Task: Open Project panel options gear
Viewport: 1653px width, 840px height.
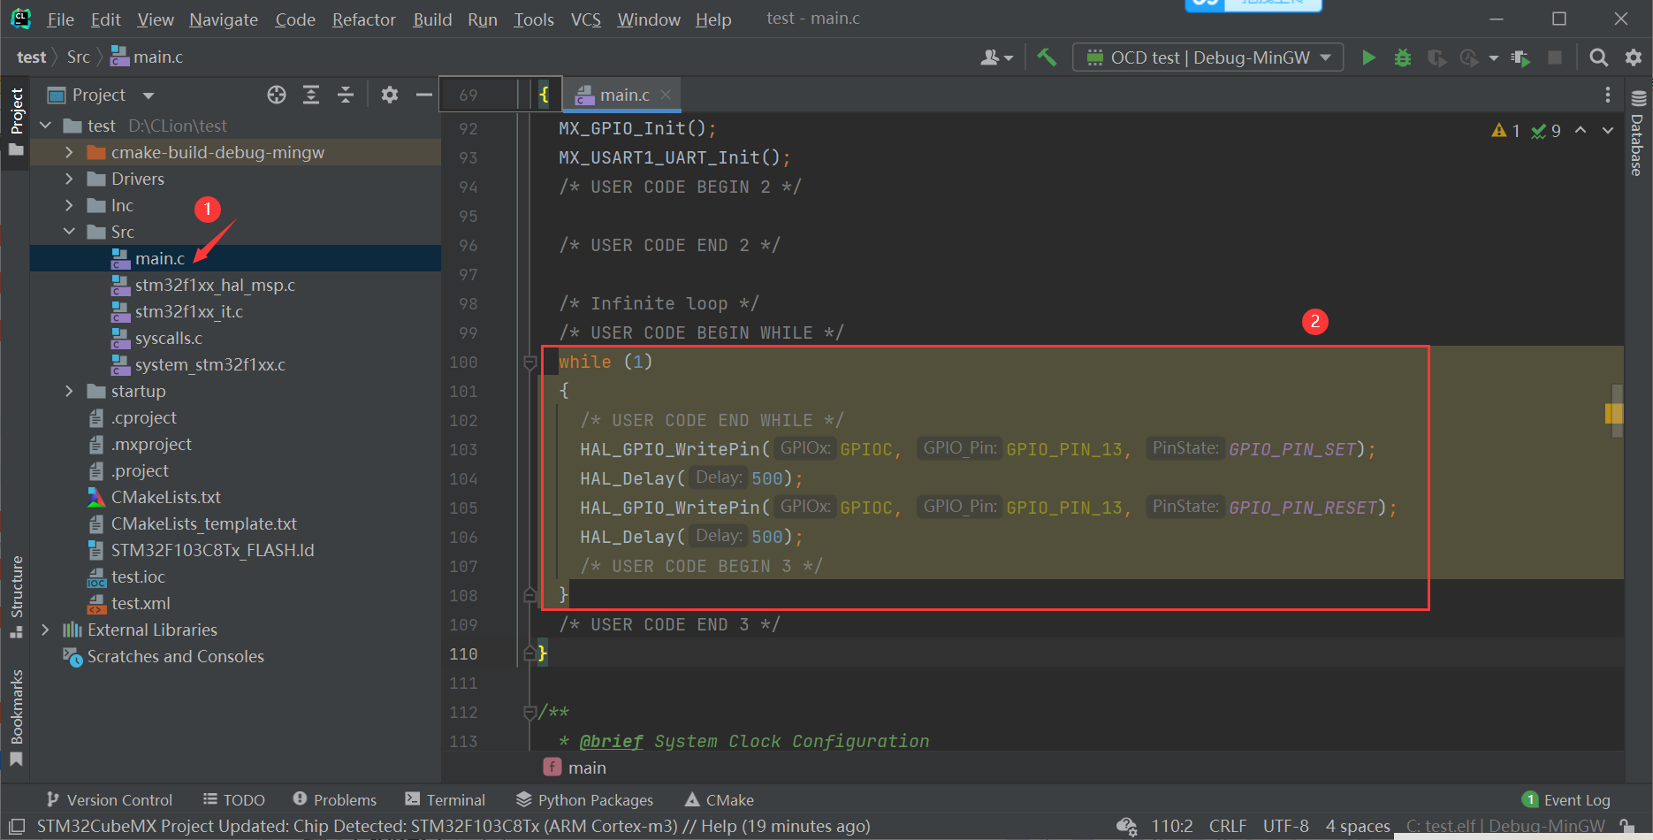Action: pyautogui.click(x=389, y=95)
